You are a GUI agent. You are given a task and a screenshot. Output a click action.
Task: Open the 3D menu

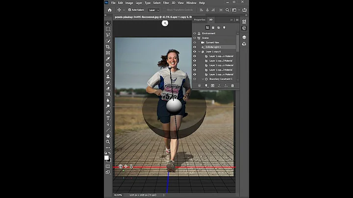pyautogui.click(x=174, y=3)
